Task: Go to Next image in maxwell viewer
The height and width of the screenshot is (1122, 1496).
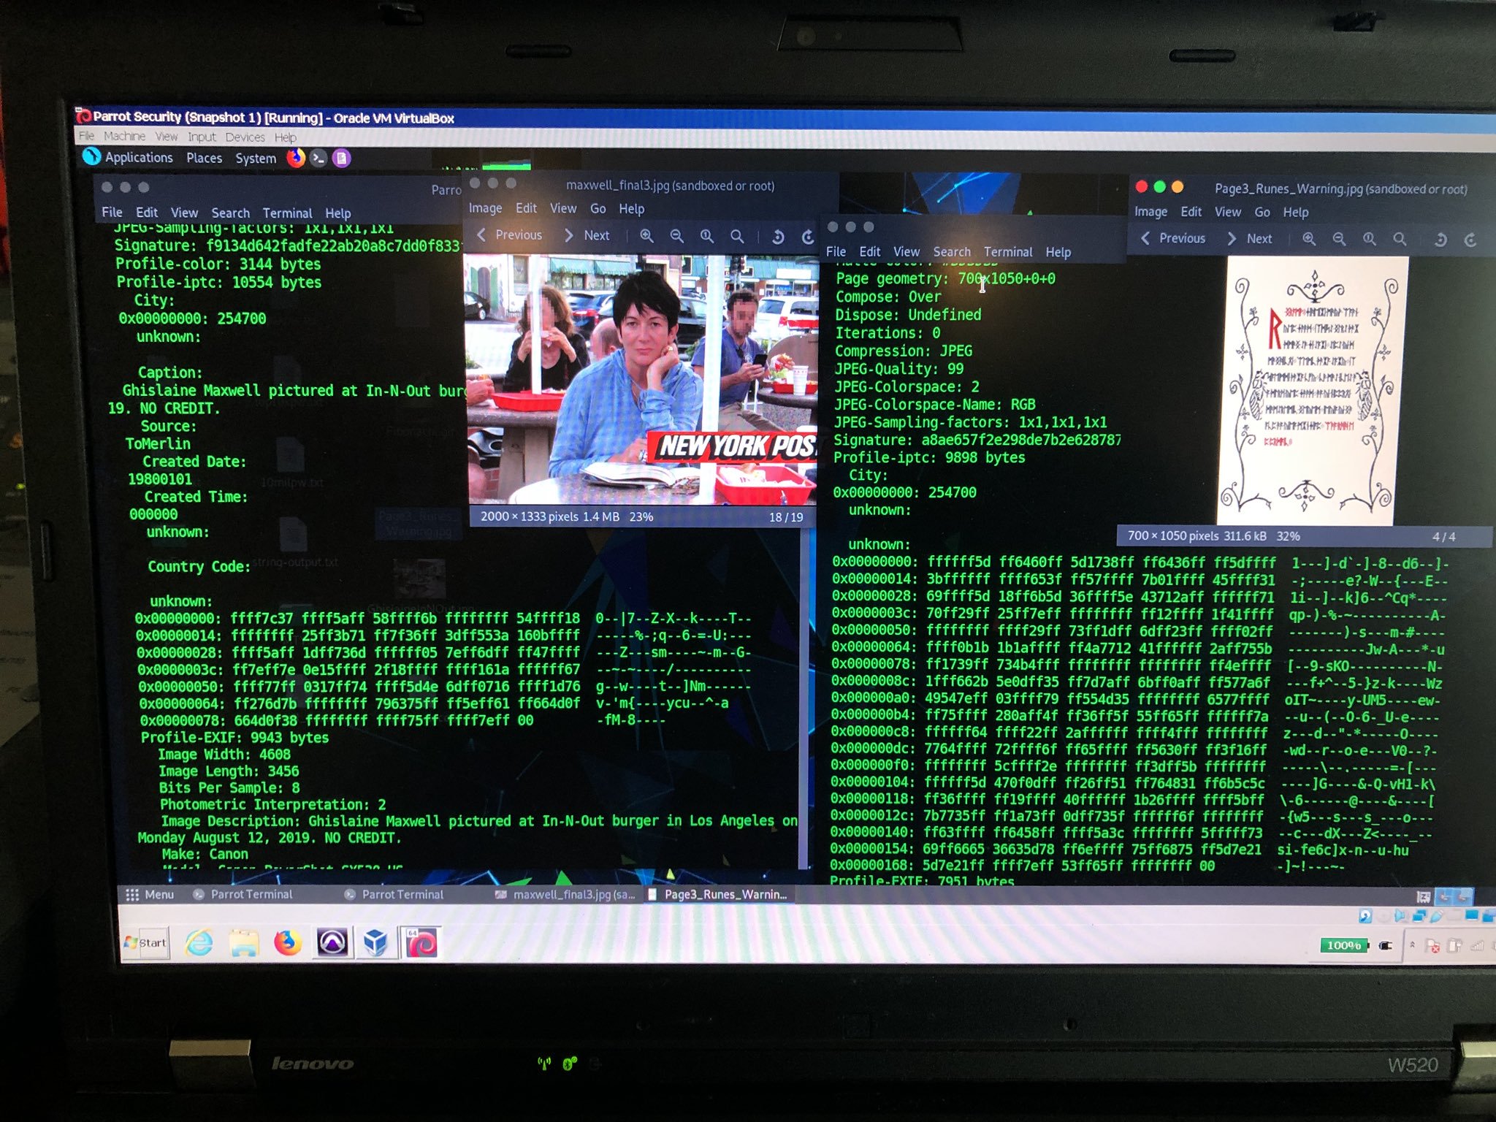Action: click(x=587, y=235)
